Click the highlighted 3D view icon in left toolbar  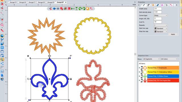click(x=2, y=36)
